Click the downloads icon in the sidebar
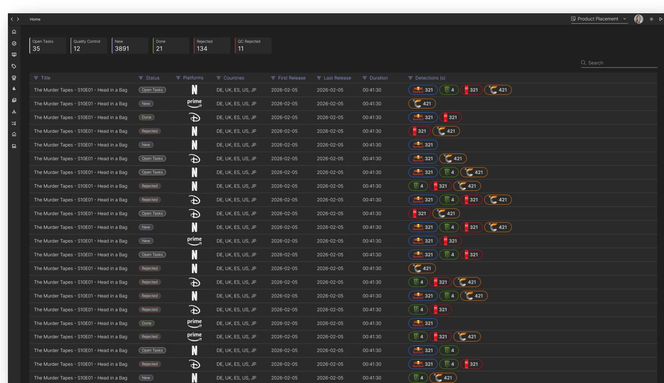Screen dimensions: 664x383 point(14,112)
